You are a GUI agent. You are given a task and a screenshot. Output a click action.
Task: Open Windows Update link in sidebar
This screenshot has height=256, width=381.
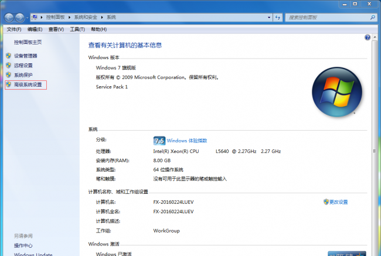33,254
